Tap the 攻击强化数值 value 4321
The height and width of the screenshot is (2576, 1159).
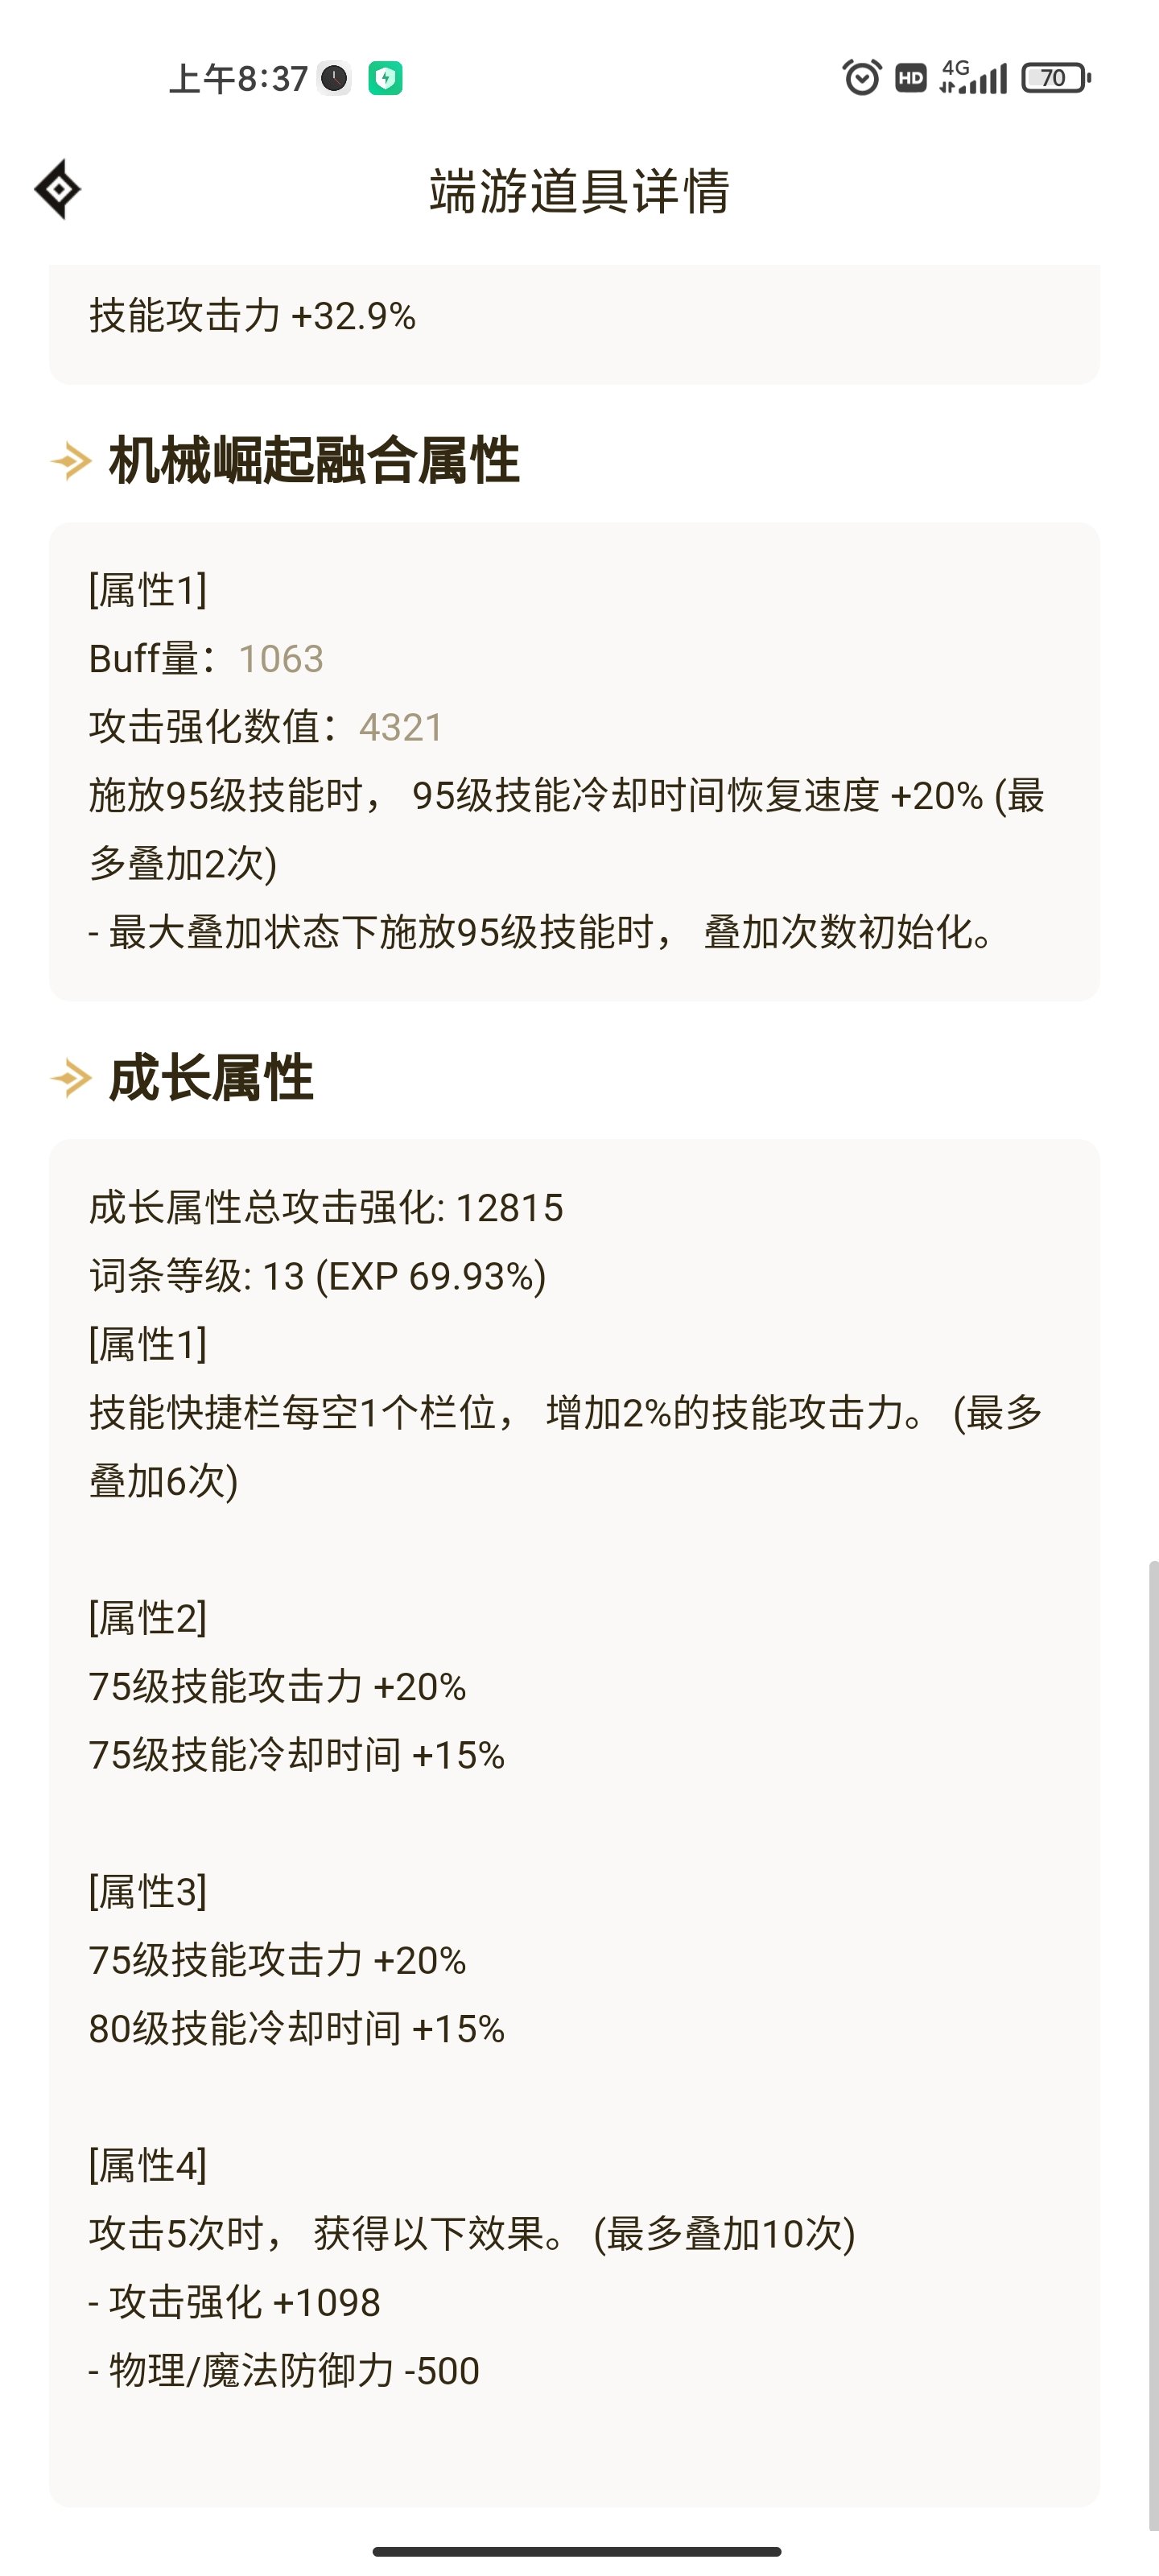click(401, 727)
